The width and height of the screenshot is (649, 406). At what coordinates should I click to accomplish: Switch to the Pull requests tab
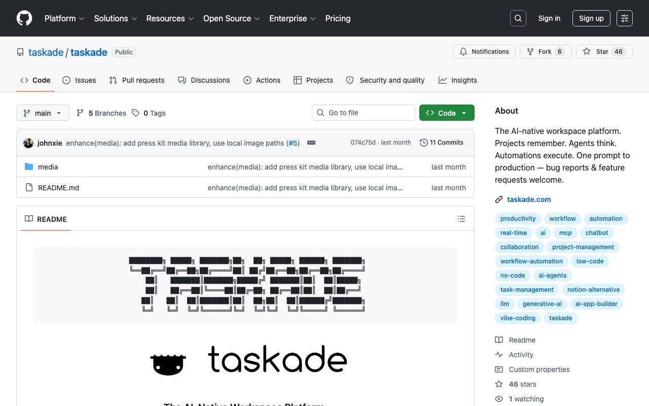coord(137,80)
